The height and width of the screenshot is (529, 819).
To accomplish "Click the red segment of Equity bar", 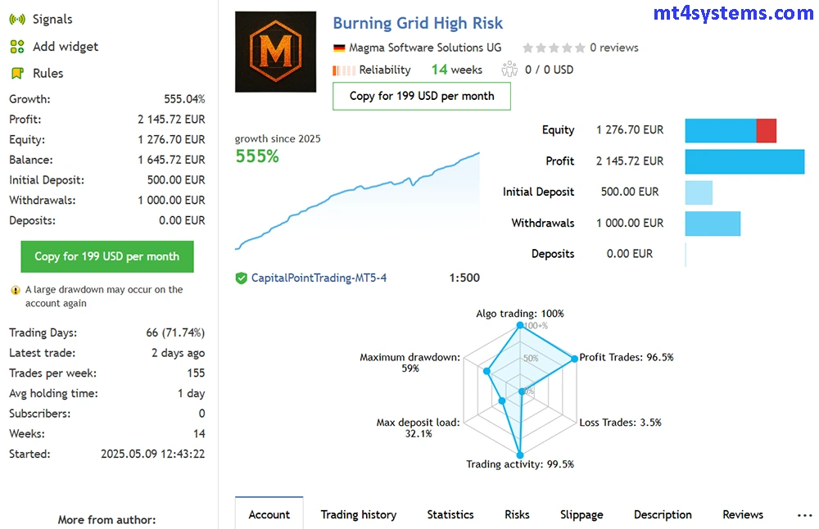I will [x=766, y=130].
